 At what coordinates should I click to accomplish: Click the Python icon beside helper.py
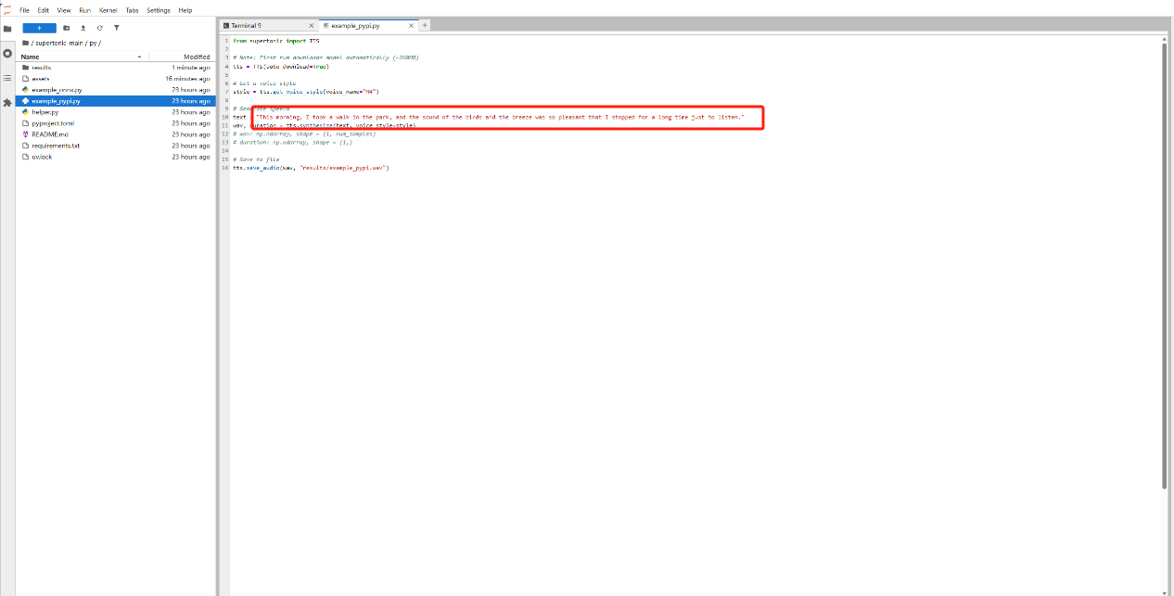(x=25, y=112)
